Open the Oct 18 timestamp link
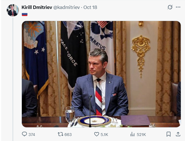185x141 pixels. click(x=90, y=7)
